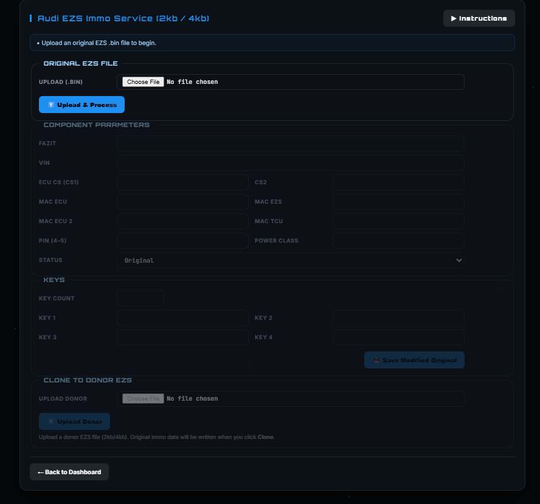
Task: Select the Power Class field
Action: click(398, 241)
